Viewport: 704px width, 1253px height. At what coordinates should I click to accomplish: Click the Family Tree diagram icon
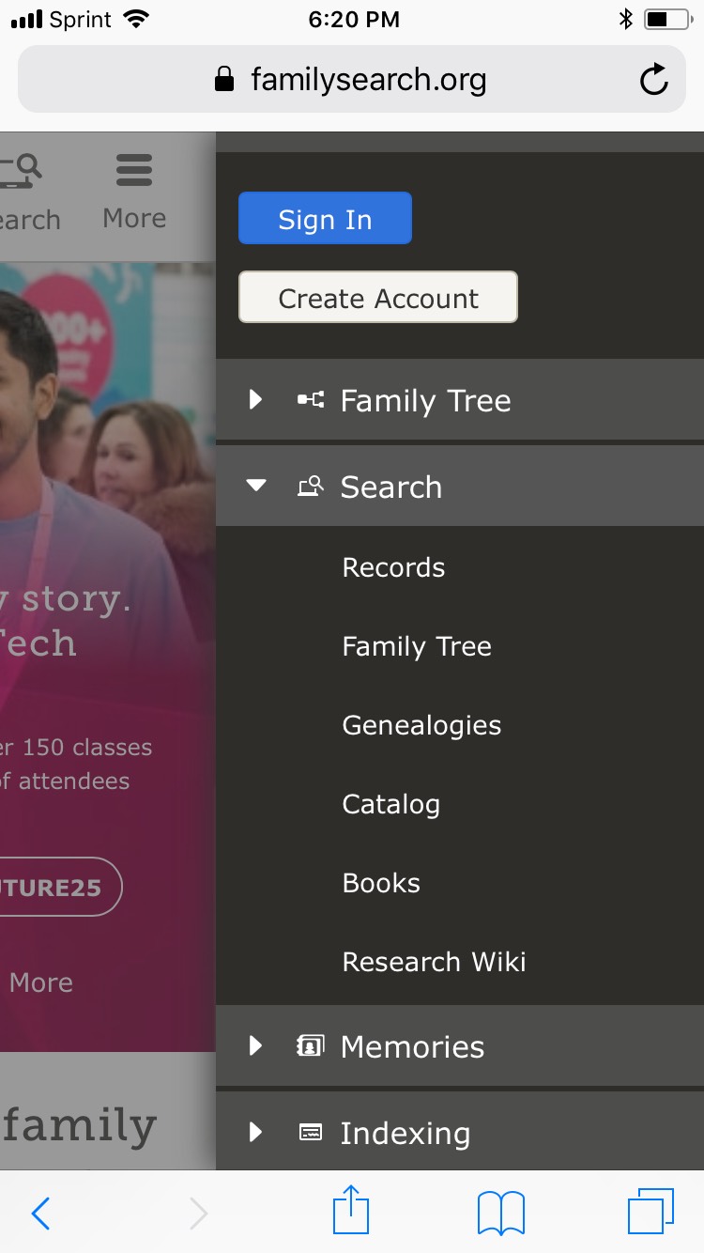click(x=311, y=400)
